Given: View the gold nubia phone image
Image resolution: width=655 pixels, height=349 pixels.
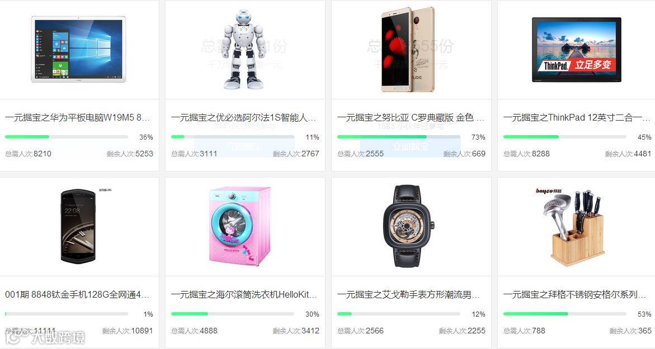Looking at the screenshot, I should [408, 49].
